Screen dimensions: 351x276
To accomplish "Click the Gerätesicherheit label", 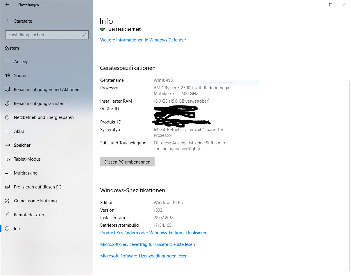I will 124,29.
